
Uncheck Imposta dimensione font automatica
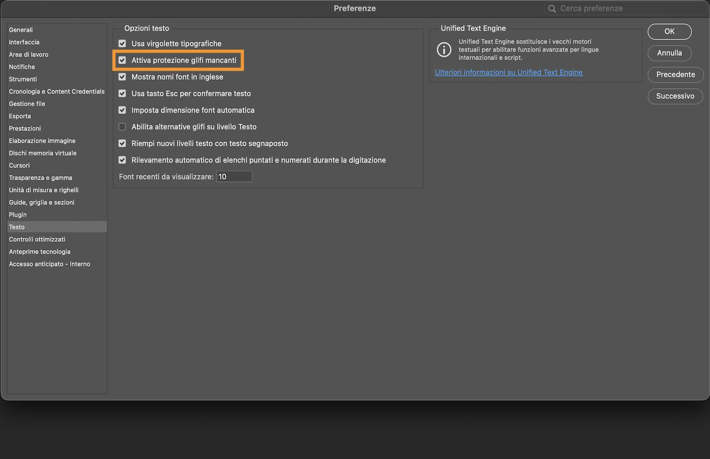[x=122, y=110]
